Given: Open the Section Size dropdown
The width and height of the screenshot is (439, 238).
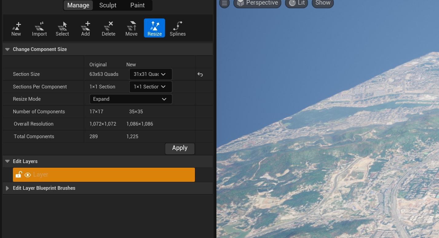Looking at the screenshot, I should click(151, 74).
